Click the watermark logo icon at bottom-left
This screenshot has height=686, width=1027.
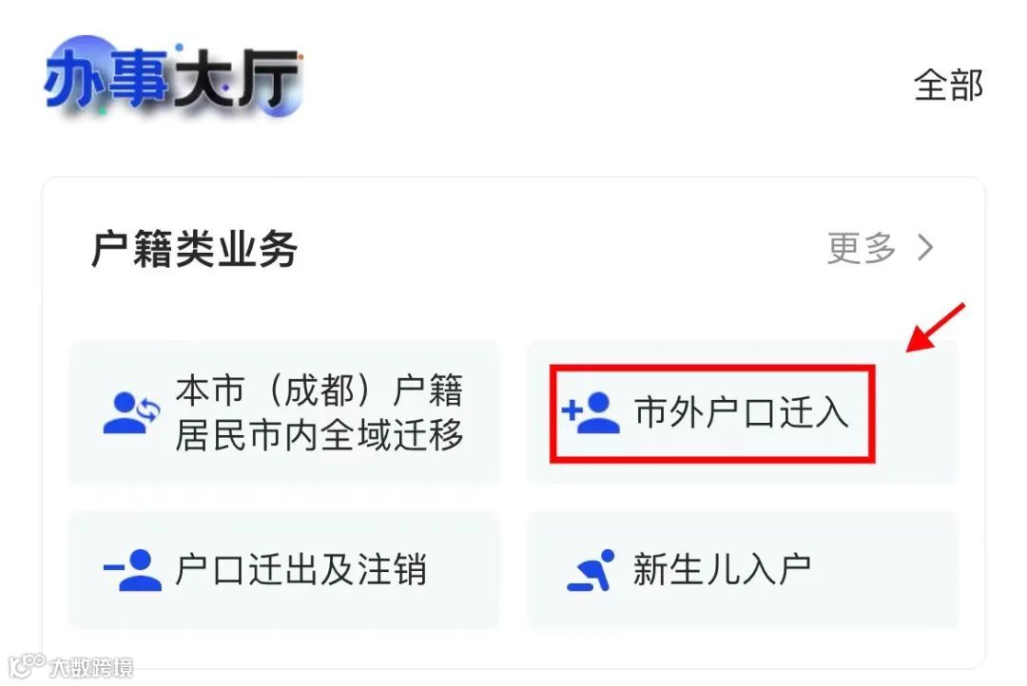pos(27,666)
